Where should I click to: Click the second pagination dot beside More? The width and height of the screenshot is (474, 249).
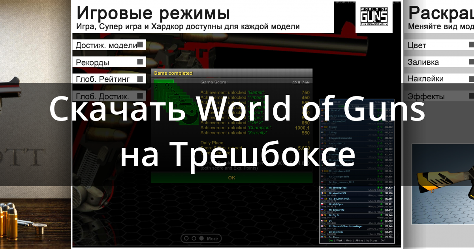194,238
